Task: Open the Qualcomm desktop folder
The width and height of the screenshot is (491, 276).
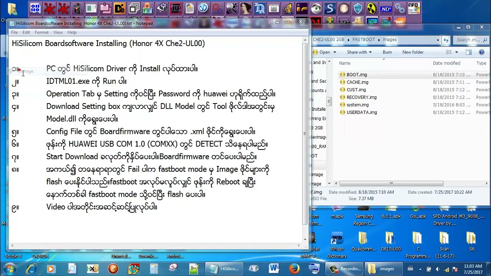Action: point(363,242)
